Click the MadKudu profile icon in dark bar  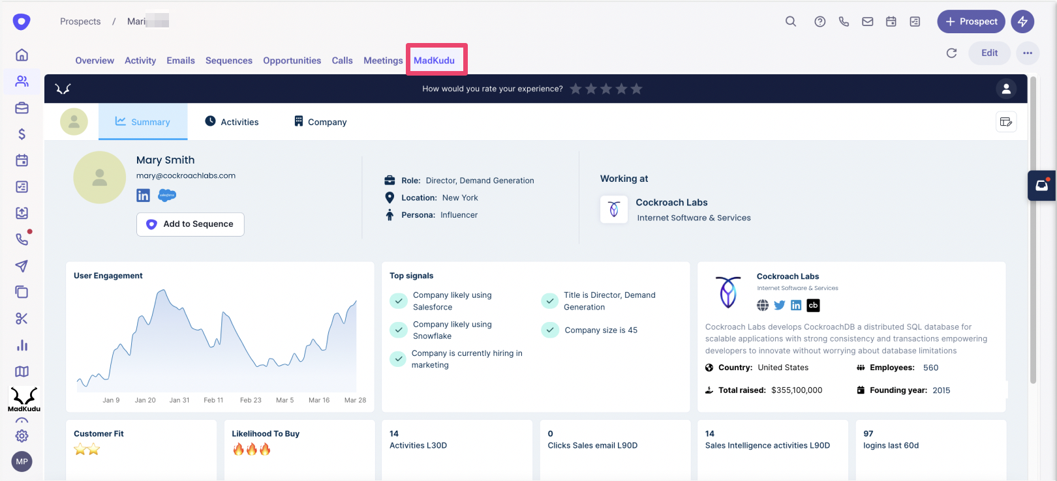tap(1006, 89)
